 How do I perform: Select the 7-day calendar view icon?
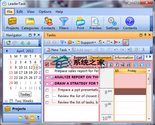tap(116, 65)
